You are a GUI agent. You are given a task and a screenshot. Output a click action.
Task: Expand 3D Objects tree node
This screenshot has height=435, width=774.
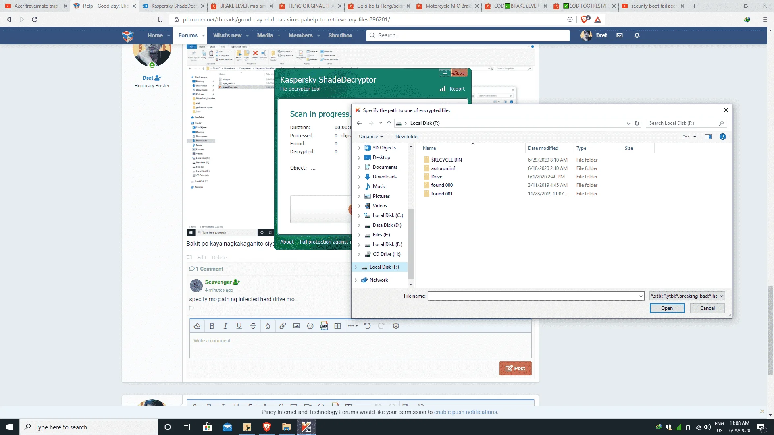tap(359, 148)
